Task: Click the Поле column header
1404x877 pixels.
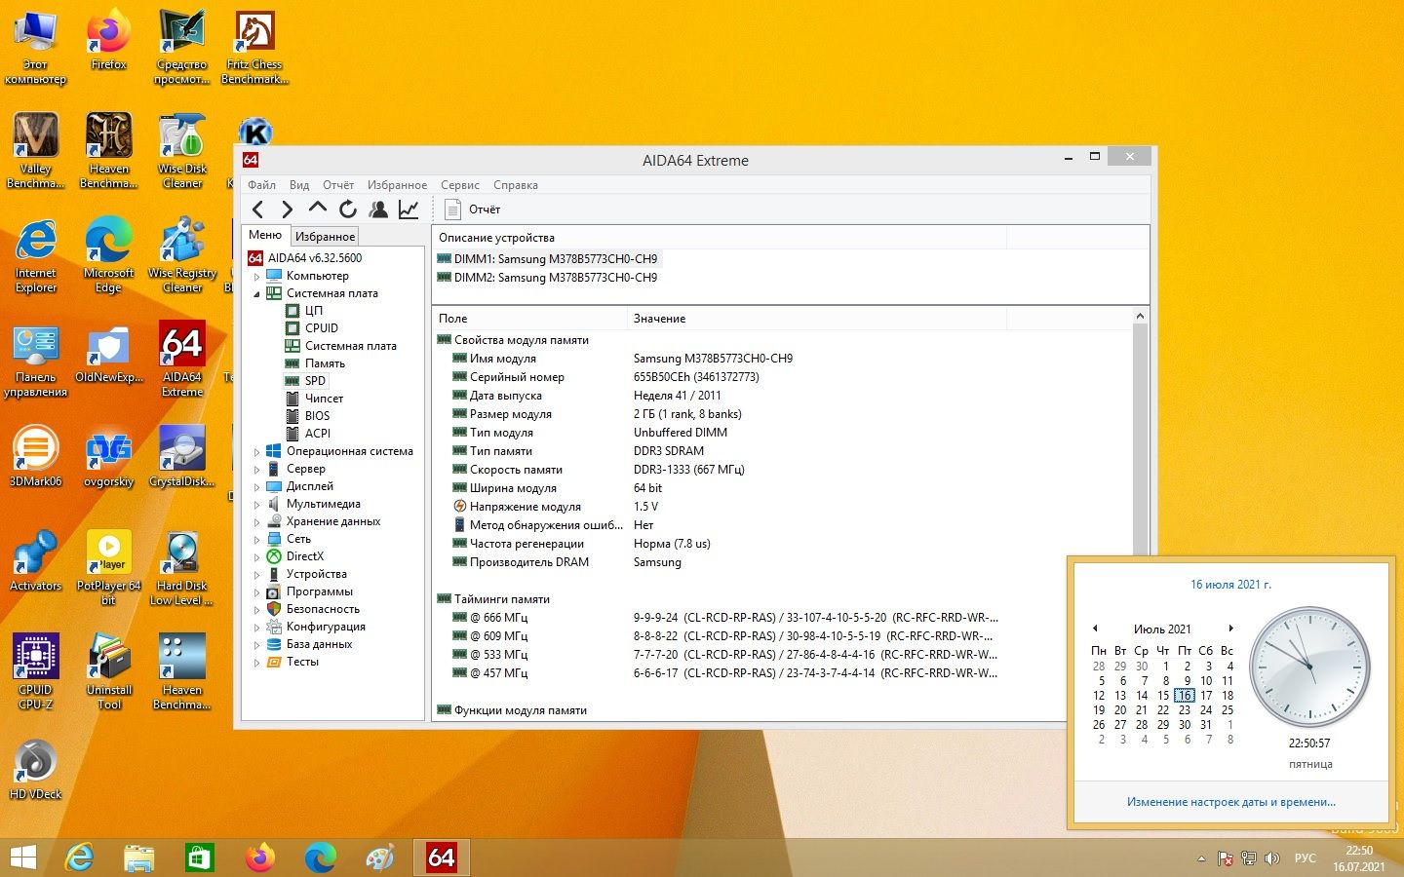Action: tap(529, 319)
